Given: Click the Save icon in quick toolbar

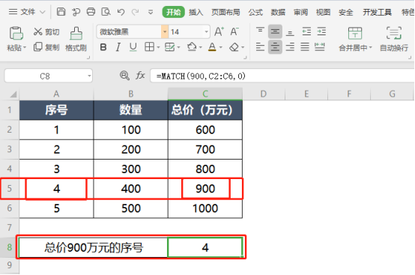Looking at the screenshot, I should 61,12.
